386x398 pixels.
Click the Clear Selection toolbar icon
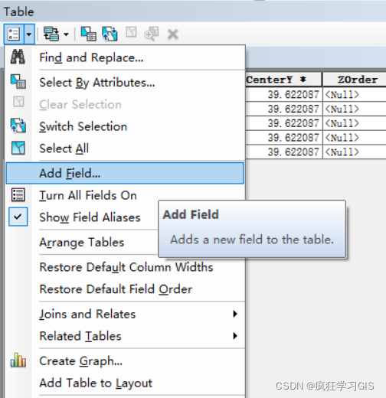pyautogui.click(x=131, y=33)
